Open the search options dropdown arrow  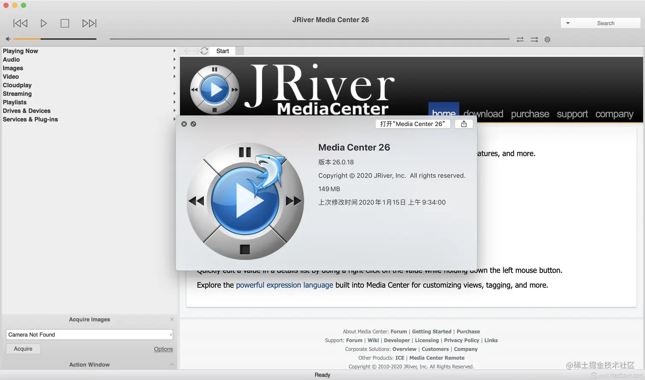point(568,23)
